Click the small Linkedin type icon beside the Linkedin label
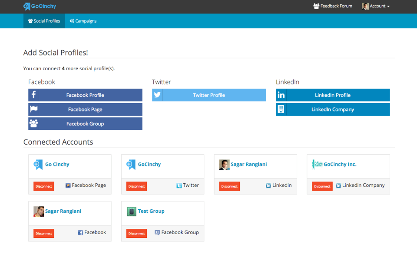The height and width of the screenshot is (260, 417). (x=268, y=185)
